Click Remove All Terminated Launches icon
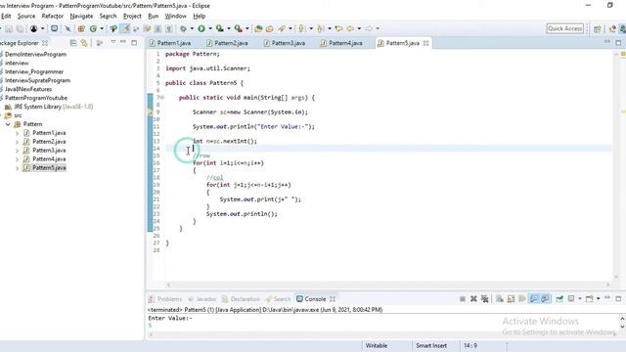The image size is (626, 352). [x=485, y=299]
